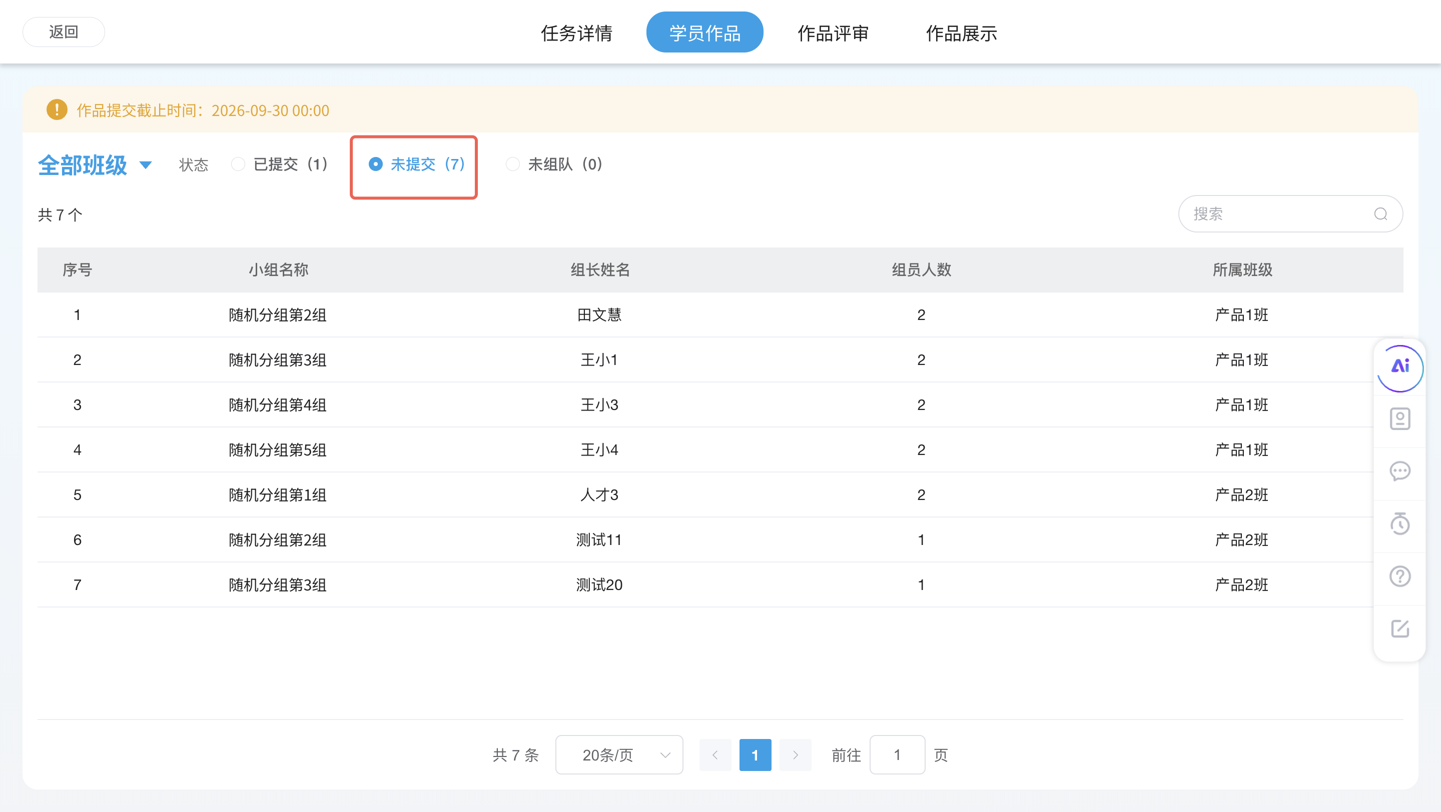Click 随机分组第1组 group name

coord(278,495)
